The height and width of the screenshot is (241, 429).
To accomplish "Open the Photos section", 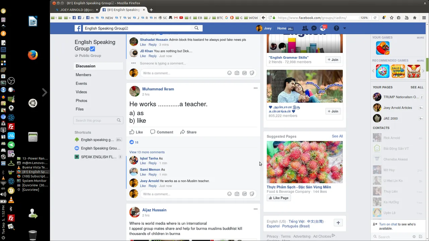I will pos(81,101).
